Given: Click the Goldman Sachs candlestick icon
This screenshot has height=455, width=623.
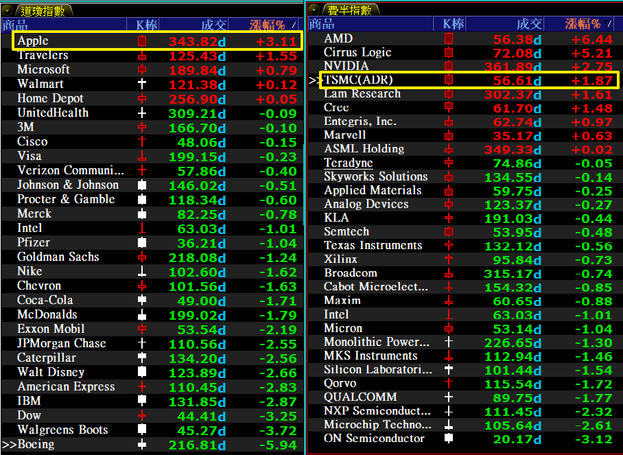Looking at the screenshot, I should (142, 257).
